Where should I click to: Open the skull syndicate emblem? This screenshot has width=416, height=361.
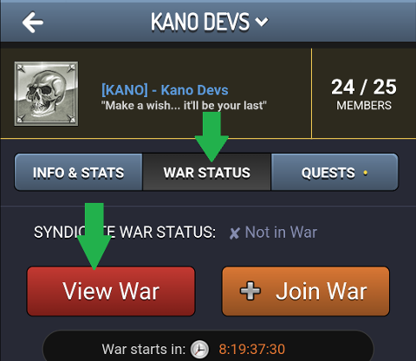(46, 94)
